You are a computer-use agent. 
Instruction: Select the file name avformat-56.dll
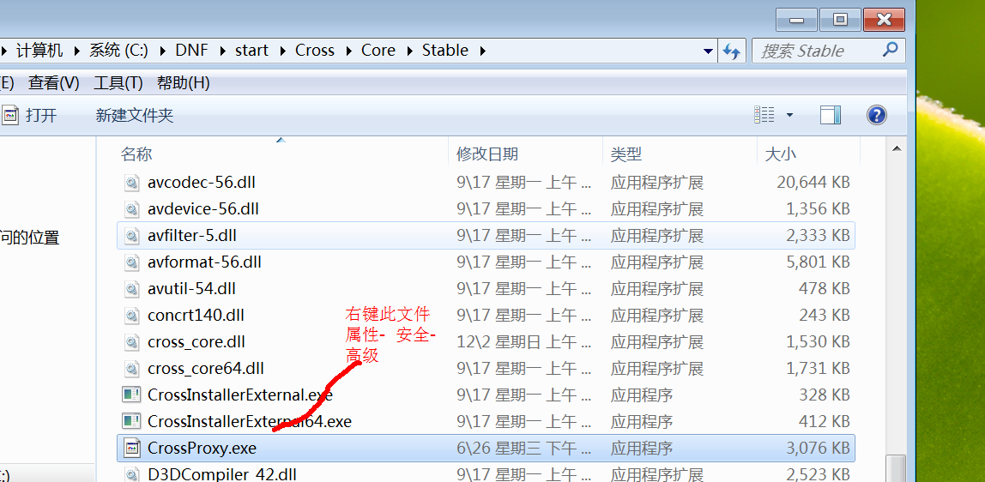(204, 262)
